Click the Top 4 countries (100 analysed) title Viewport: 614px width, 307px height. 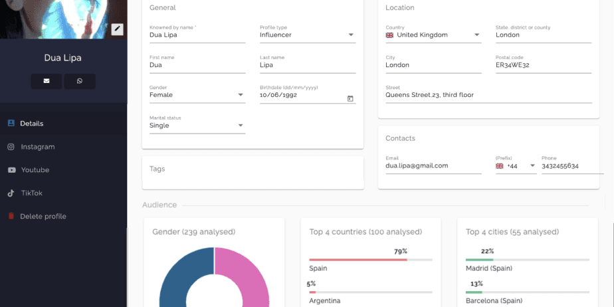(x=365, y=232)
